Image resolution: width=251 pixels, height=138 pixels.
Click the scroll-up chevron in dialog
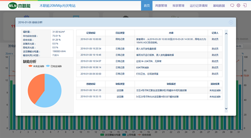tap(226, 34)
